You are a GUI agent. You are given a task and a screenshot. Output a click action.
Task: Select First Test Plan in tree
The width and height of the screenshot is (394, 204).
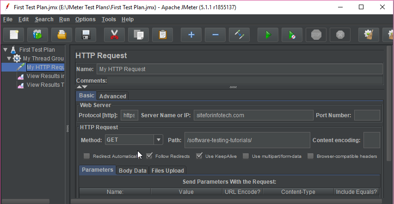[37, 50]
